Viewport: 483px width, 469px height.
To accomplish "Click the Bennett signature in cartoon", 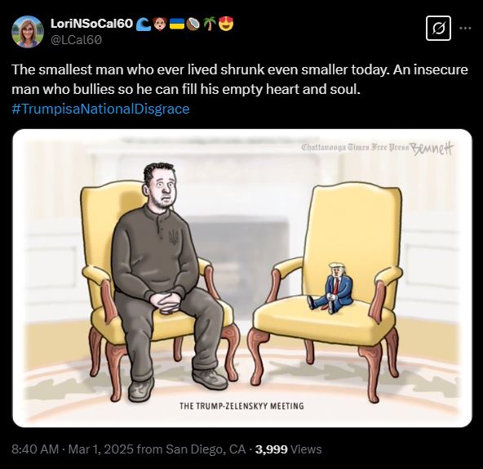I will click(x=431, y=149).
